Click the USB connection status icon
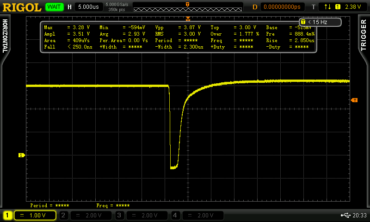This screenshot has height=222, width=370. [345, 215]
